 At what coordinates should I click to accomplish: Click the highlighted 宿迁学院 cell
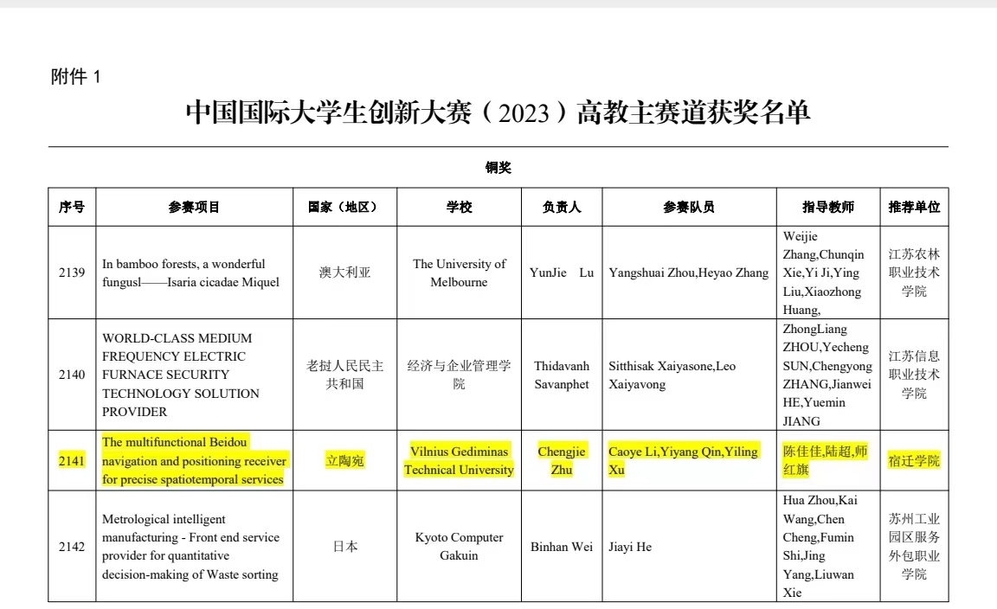pyautogui.click(x=914, y=461)
